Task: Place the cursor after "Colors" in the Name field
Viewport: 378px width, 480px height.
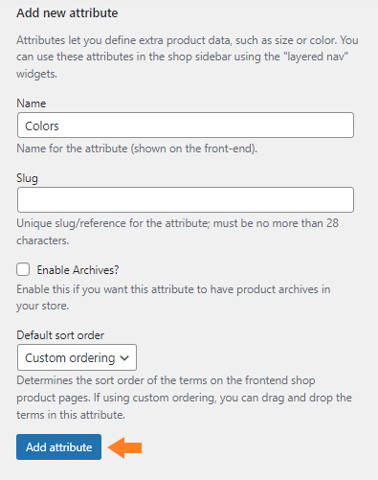Action: [x=60, y=126]
